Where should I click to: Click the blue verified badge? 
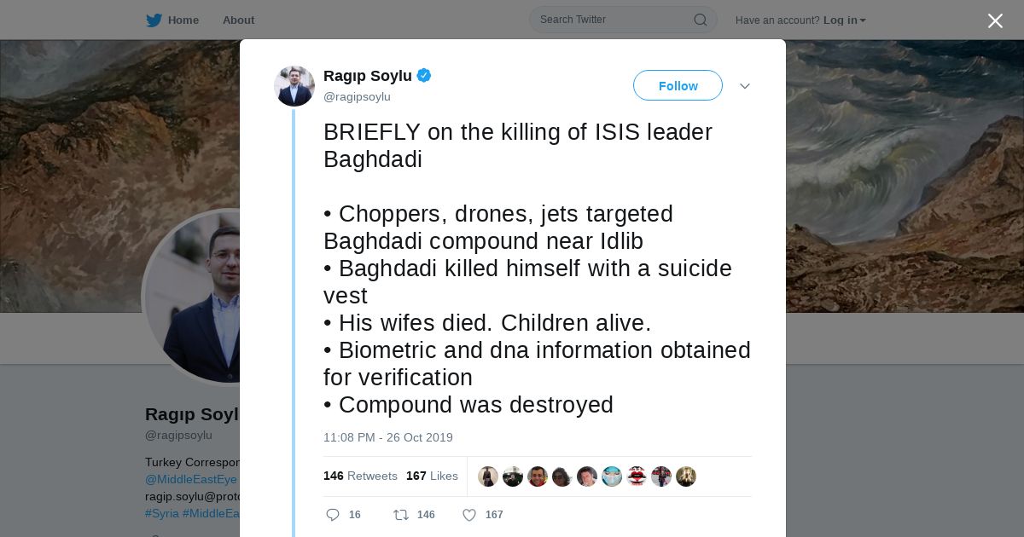pos(424,76)
